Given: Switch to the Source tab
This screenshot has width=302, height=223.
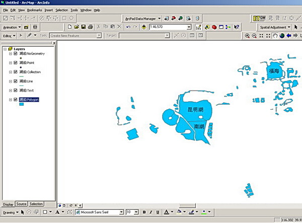Looking at the screenshot, I should pos(21,204).
